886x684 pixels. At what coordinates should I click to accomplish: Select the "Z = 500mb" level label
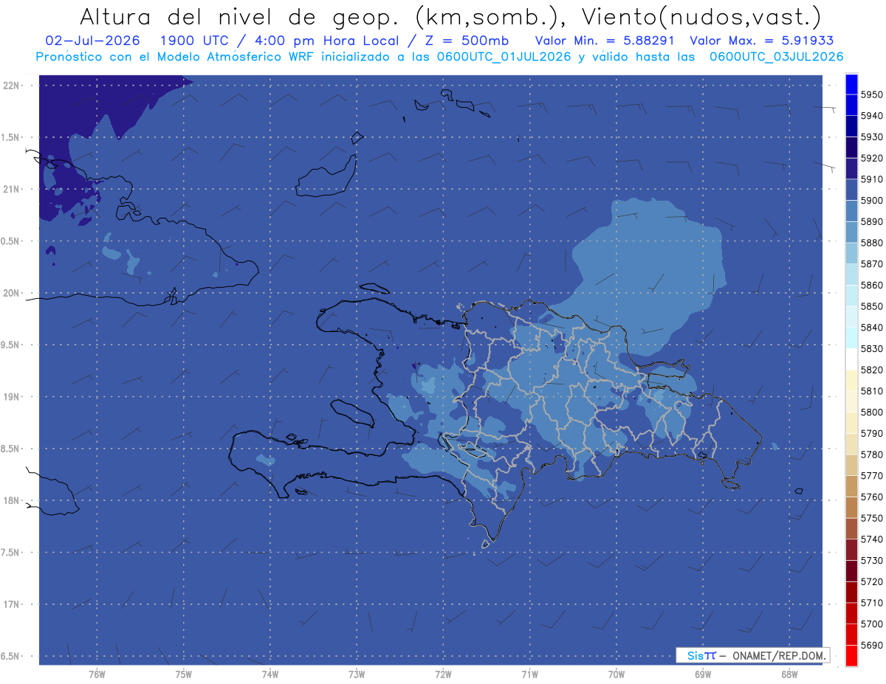pos(468,41)
